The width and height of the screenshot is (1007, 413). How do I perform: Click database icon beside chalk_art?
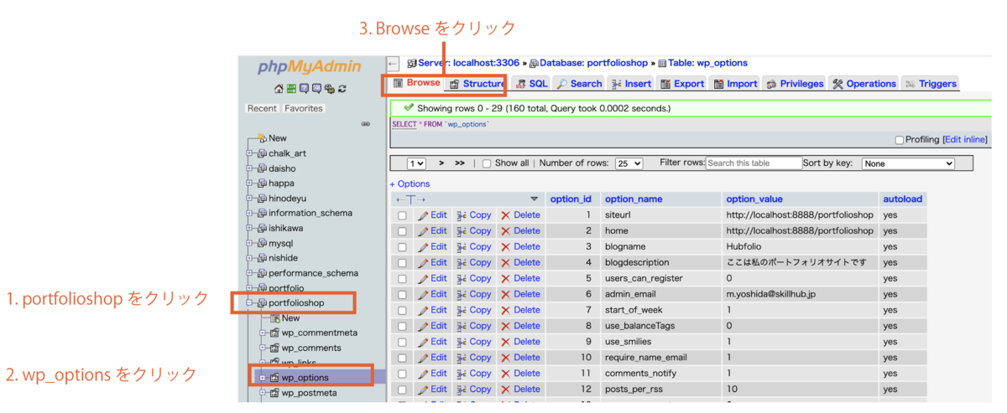262,153
